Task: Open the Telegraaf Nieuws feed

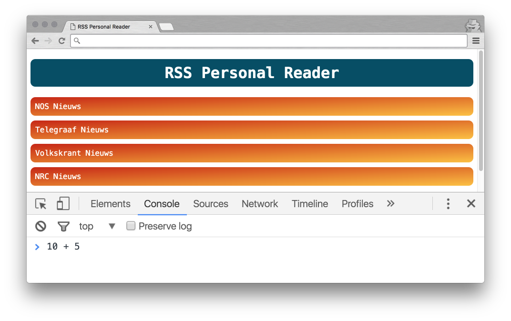Action: click(x=252, y=130)
